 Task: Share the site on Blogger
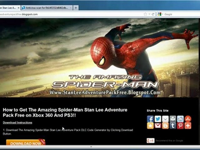[165, 126]
